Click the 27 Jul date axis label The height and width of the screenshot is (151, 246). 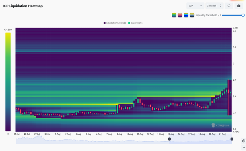tap(16, 134)
